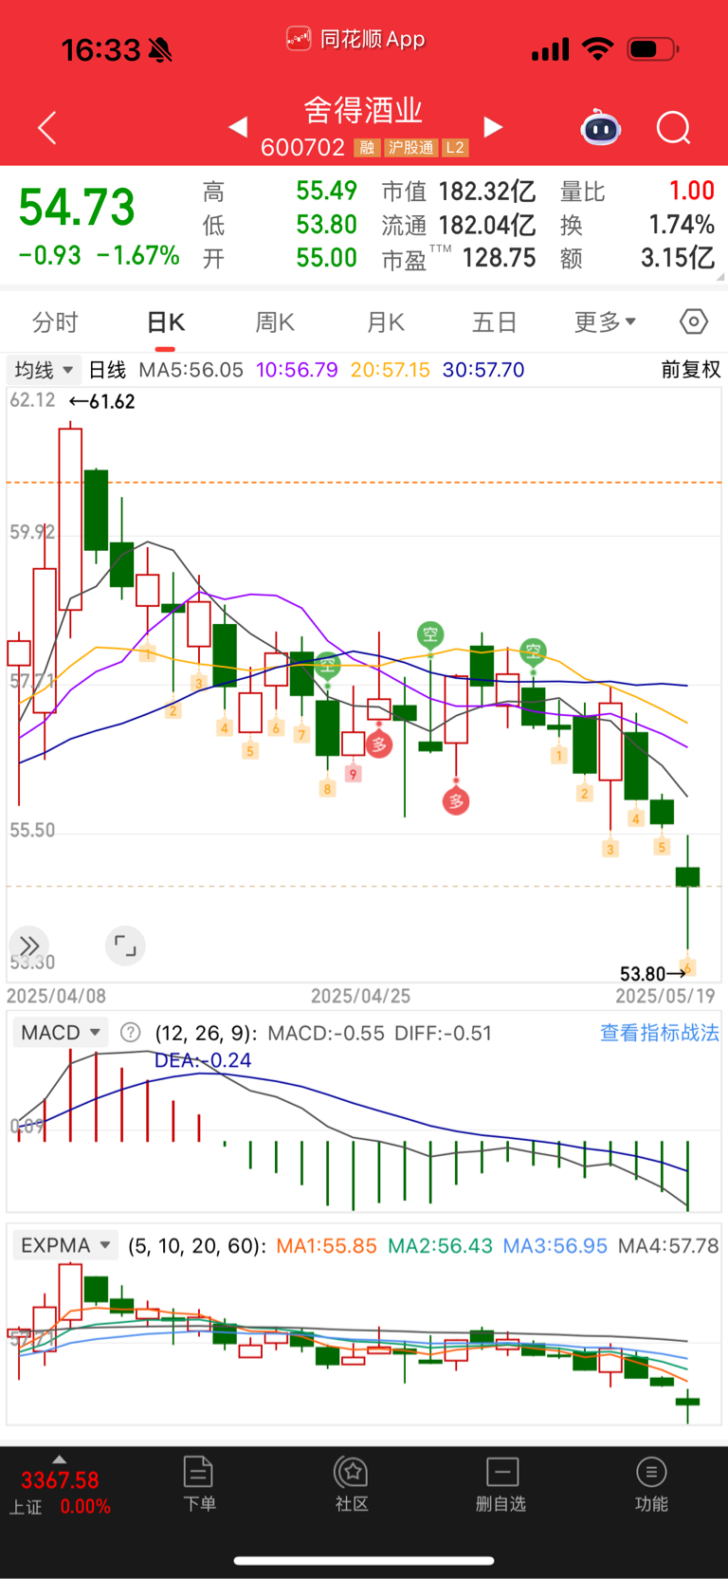Image resolution: width=728 pixels, height=1579 pixels.
Task: Tap the back arrow in header
Action: (47, 127)
